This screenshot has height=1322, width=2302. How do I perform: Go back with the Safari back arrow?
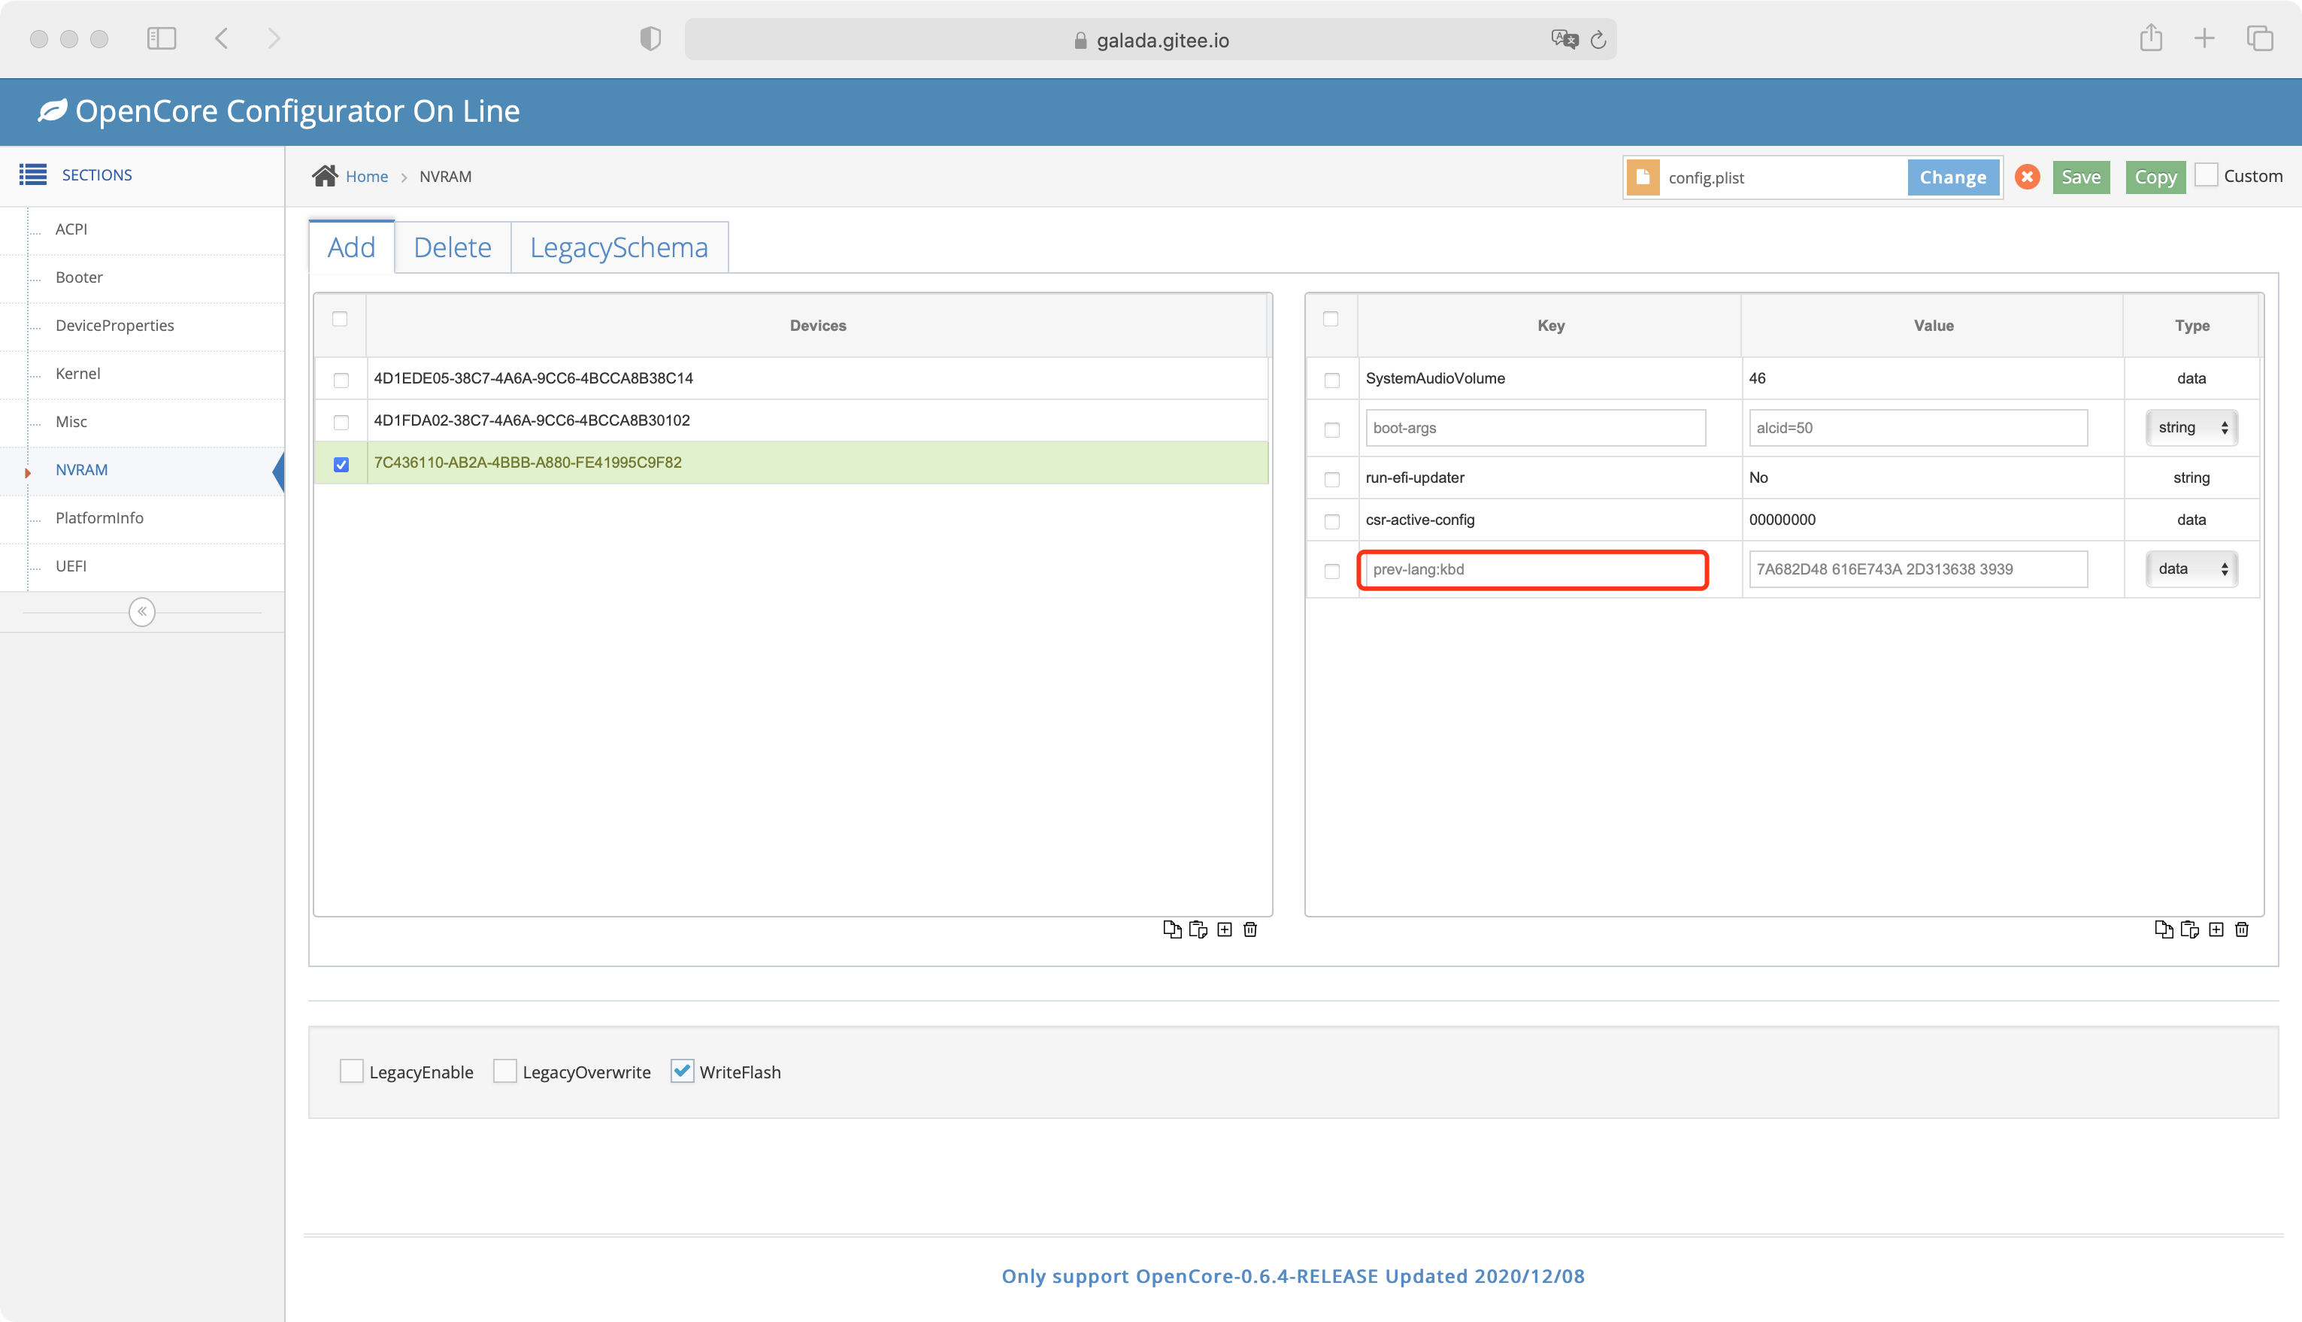coord(222,38)
